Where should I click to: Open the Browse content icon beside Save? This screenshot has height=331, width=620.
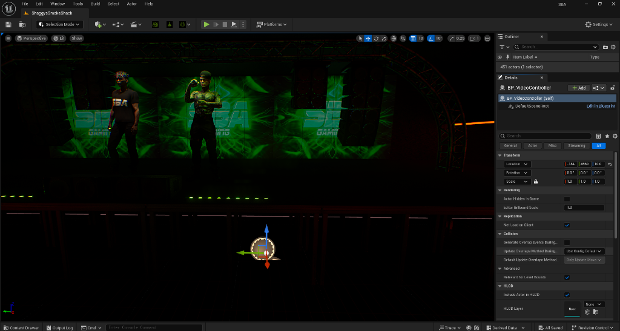coord(22,24)
